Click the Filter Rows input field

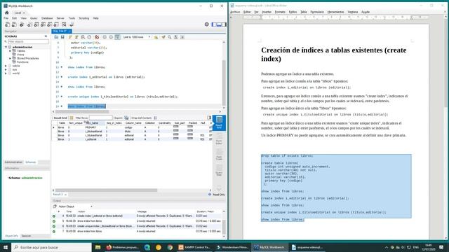[x=100, y=118]
